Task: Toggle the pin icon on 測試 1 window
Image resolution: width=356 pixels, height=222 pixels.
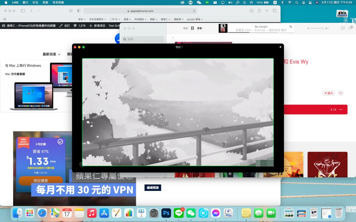Action: (x=280, y=47)
